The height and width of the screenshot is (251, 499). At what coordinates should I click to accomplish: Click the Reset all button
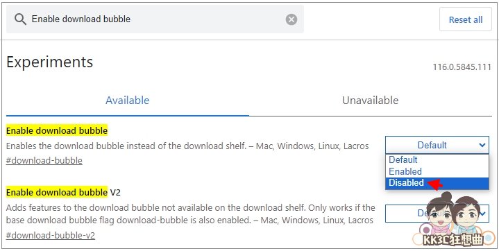pyautogui.click(x=465, y=19)
